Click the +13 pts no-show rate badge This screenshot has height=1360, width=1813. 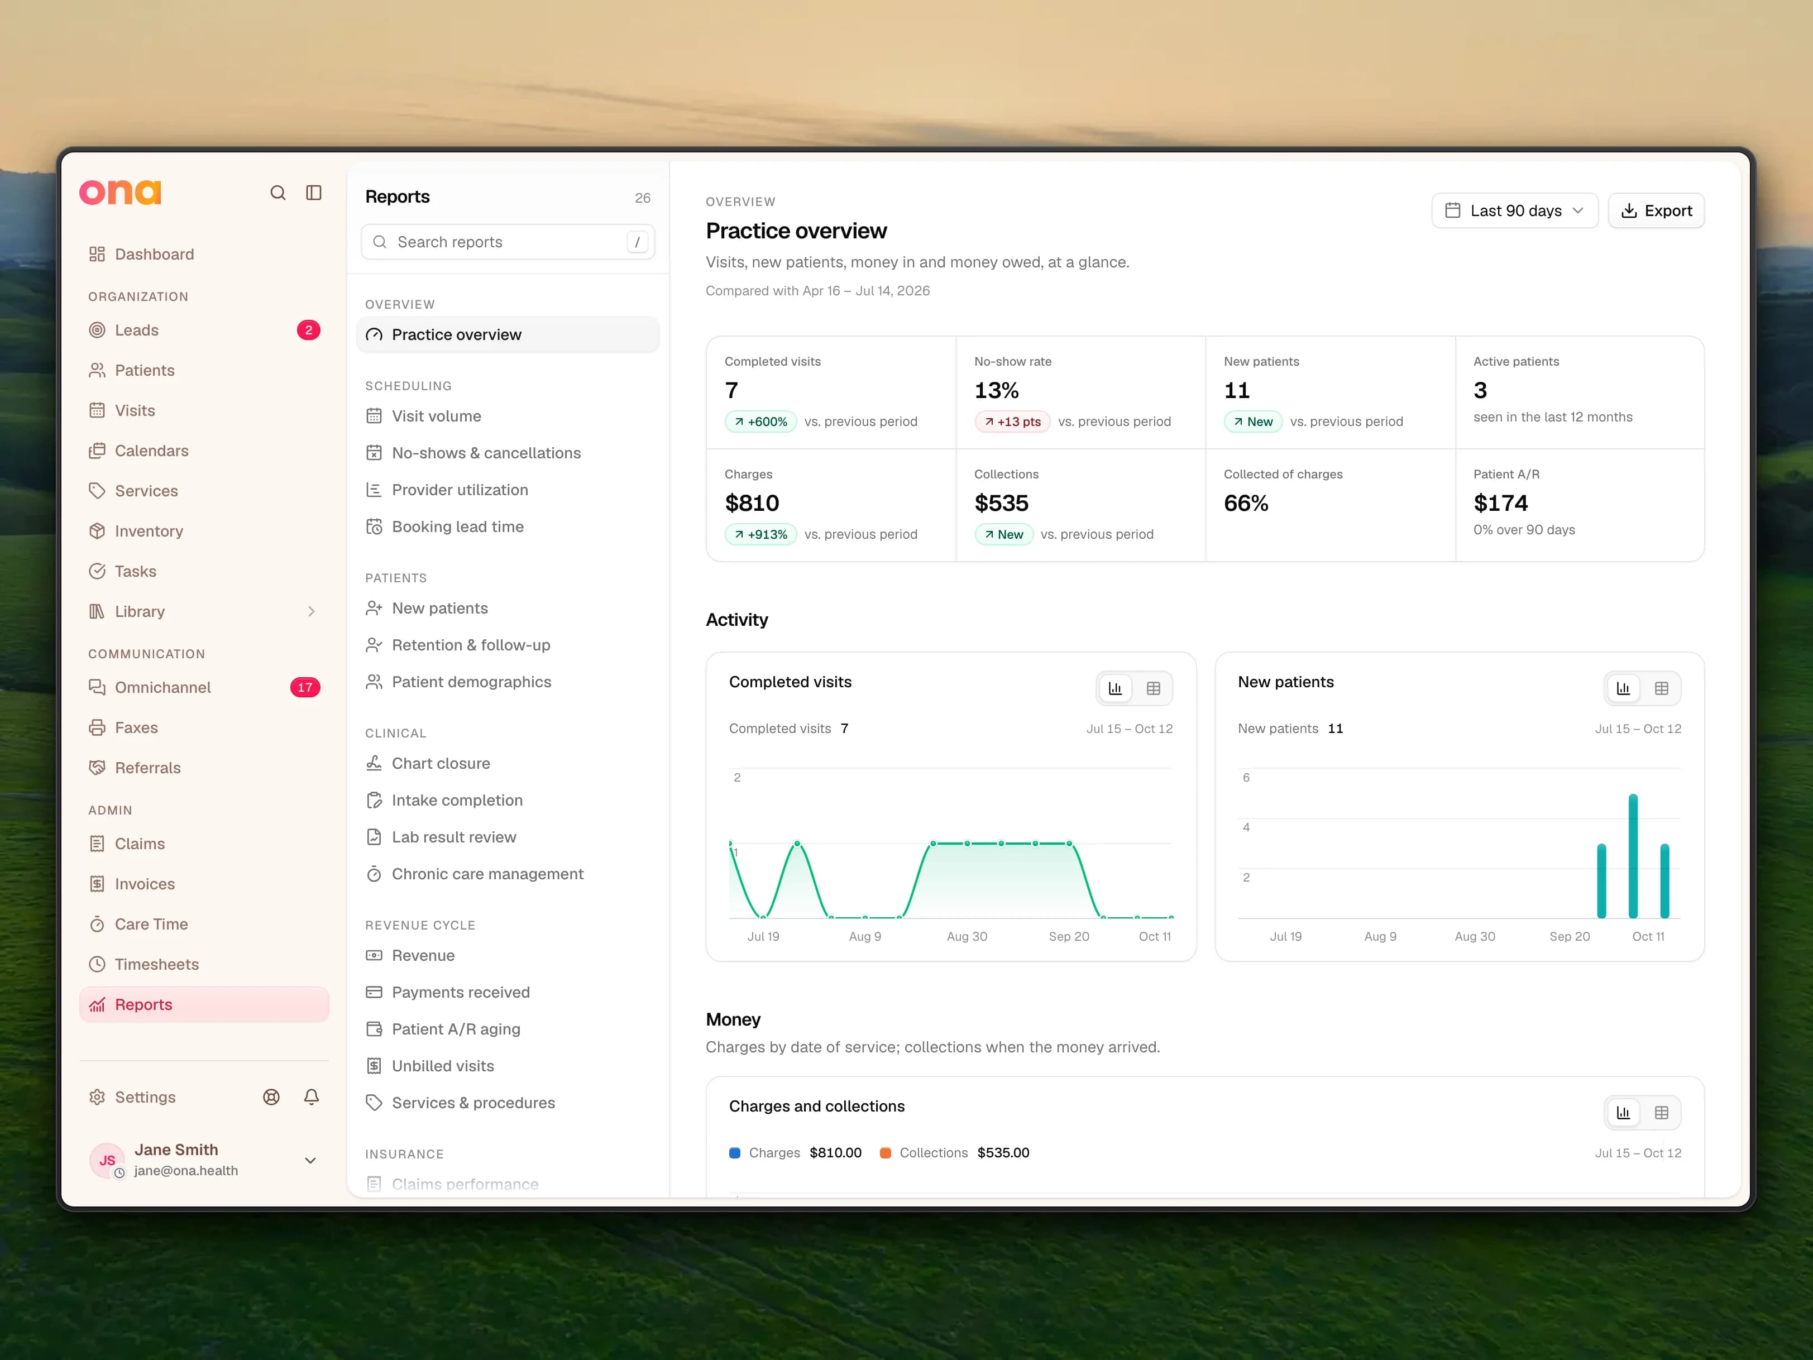pos(1012,422)
